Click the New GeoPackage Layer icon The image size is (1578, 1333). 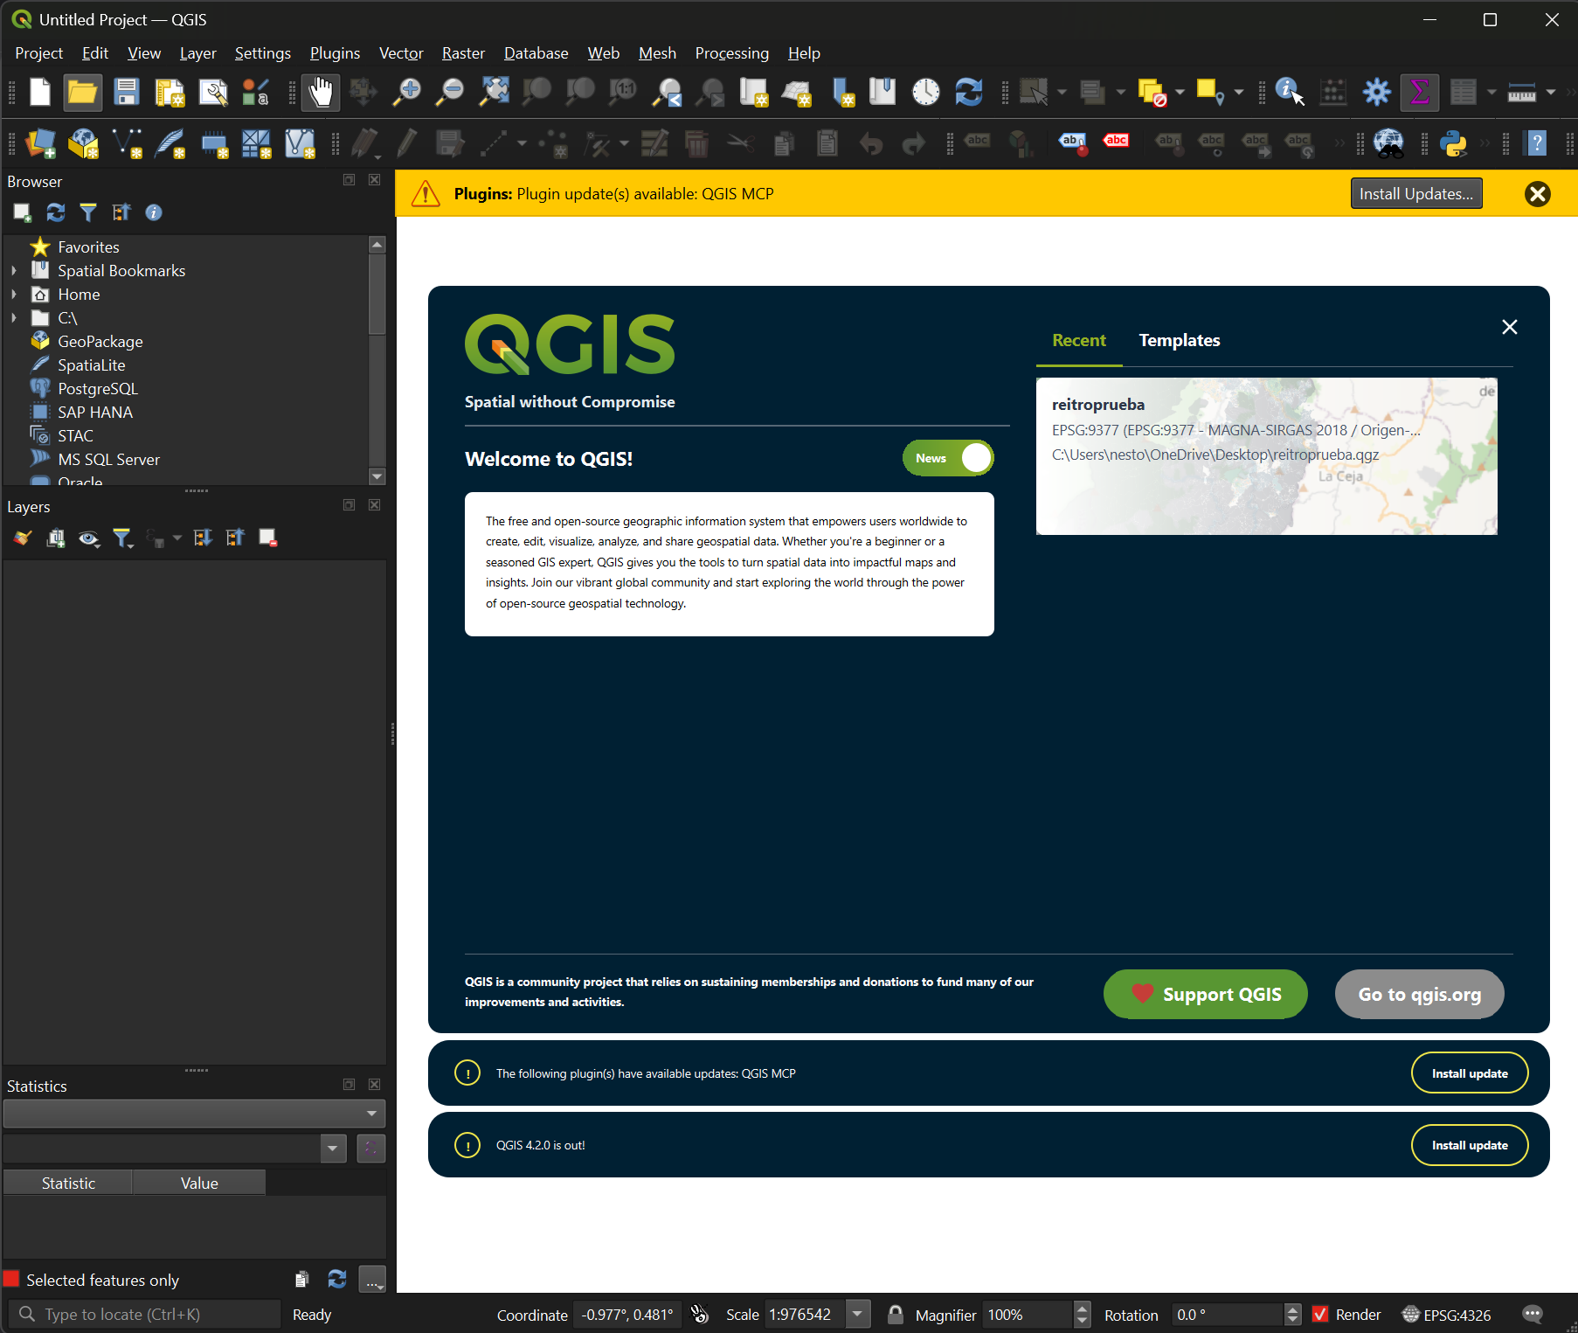point(83,143)
